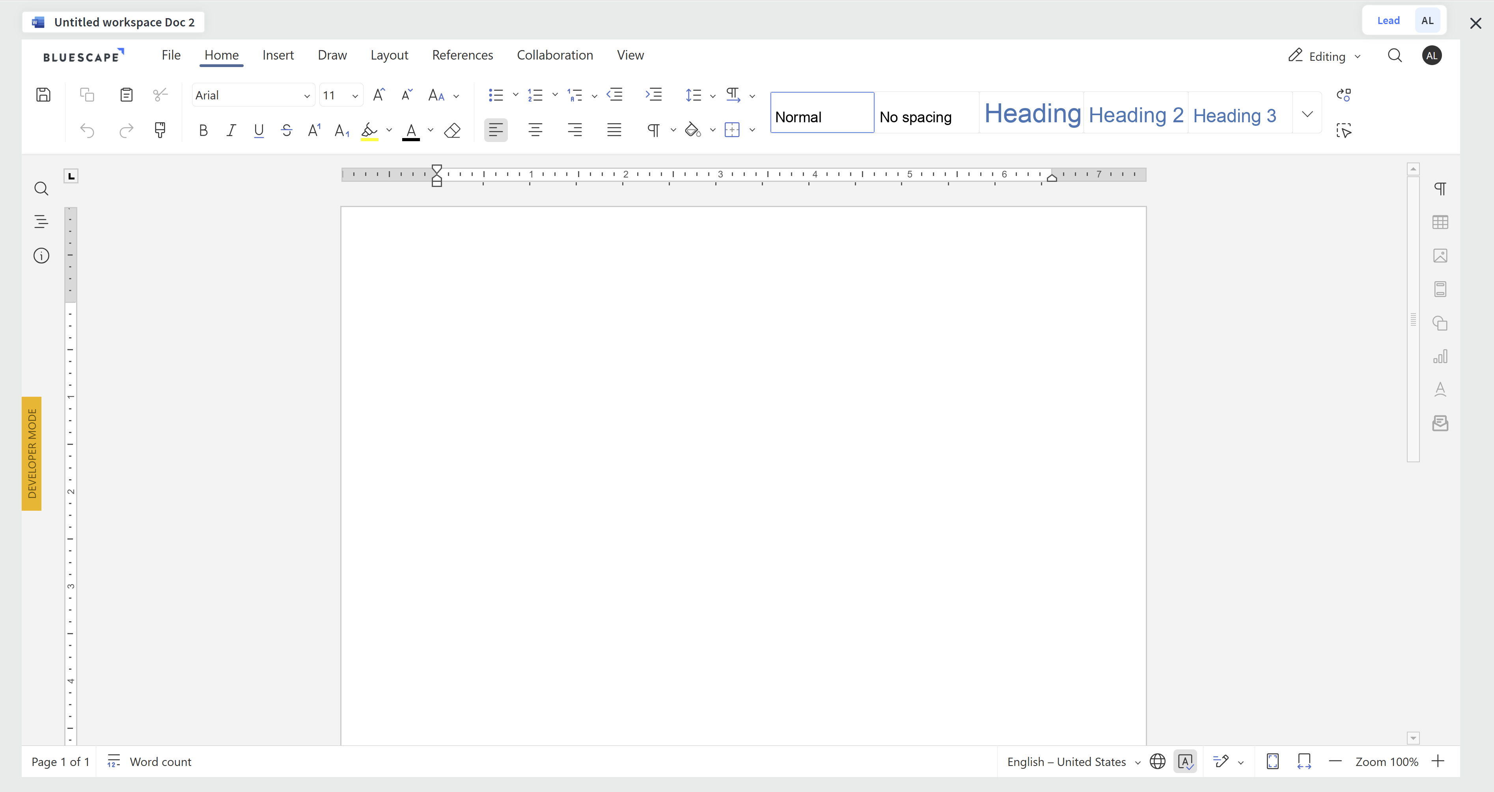The width and height of the screenshot is (1494, 792).
Task: Click the Fit to width icon
Action: [x=1304, y=761]
